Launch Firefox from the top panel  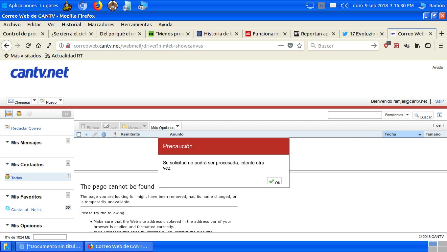coord(97,6)
